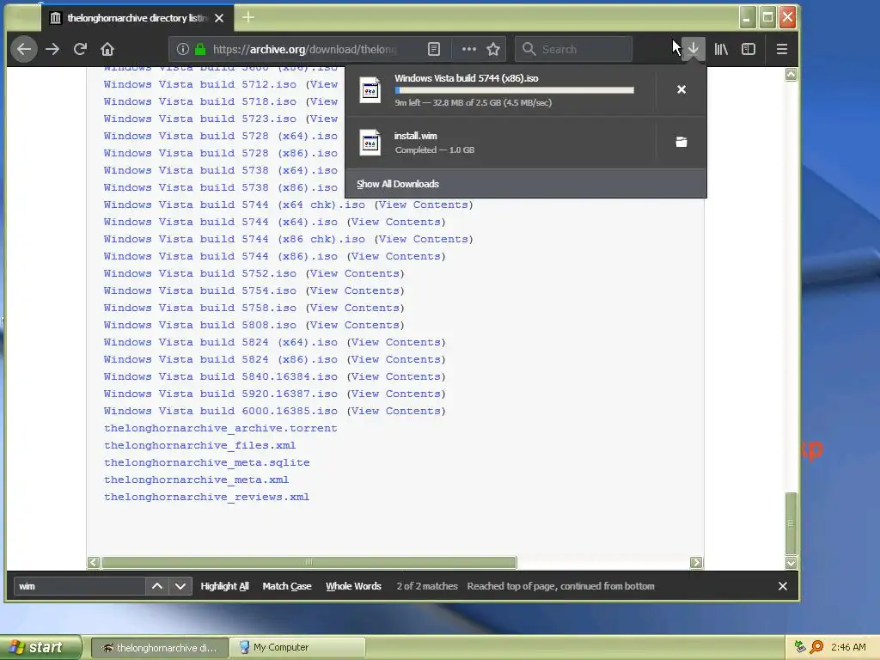This screenshot has height=660, width=880.
Task: Open Windows Vista build 5754.iso link
Action: click(x=199, y=290)
